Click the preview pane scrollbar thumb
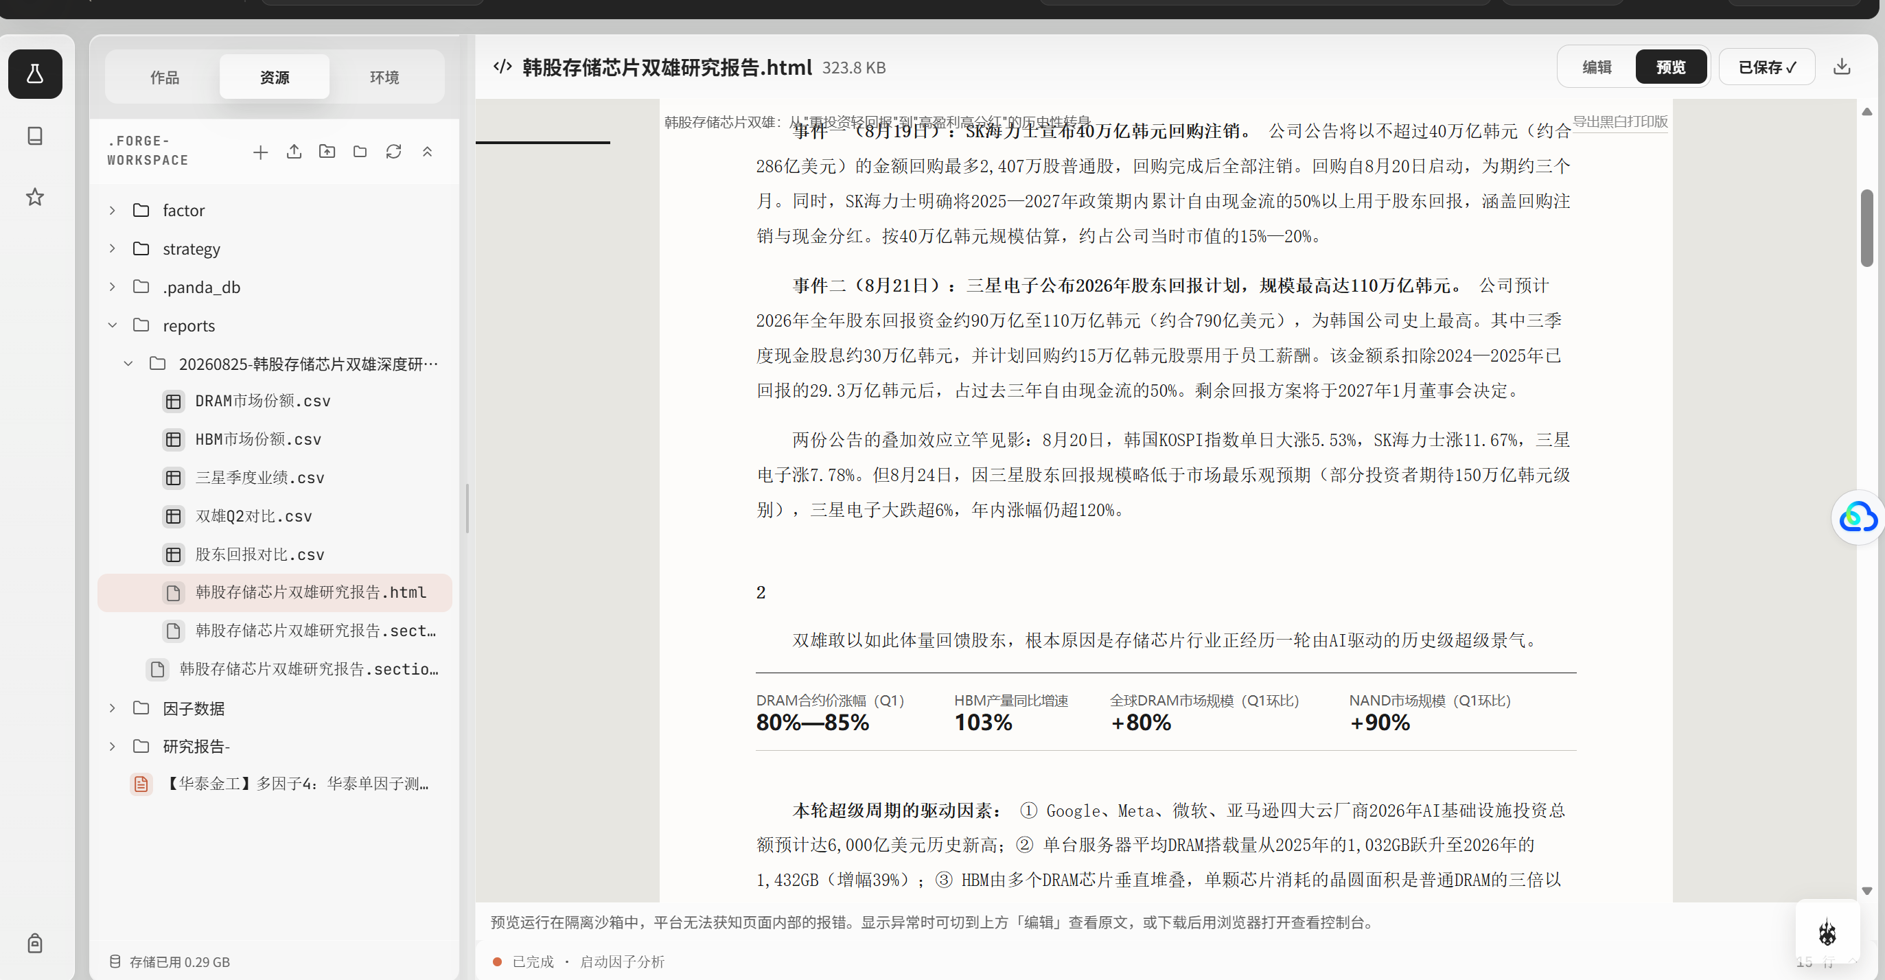The image size is (1885, 980). (1866, 228)
